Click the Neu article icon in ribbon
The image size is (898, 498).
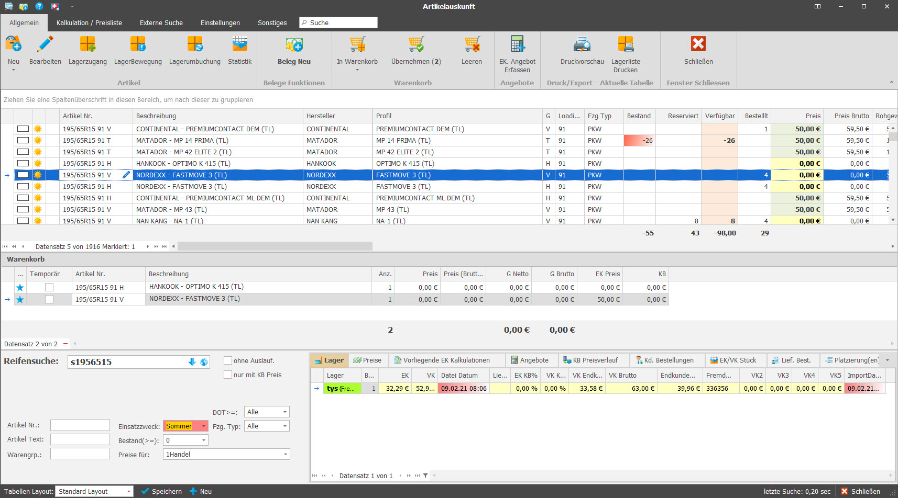14,44
